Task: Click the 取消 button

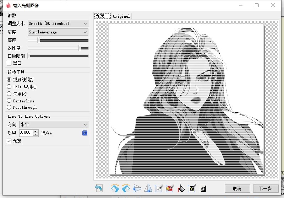Action: pos(237,188)
